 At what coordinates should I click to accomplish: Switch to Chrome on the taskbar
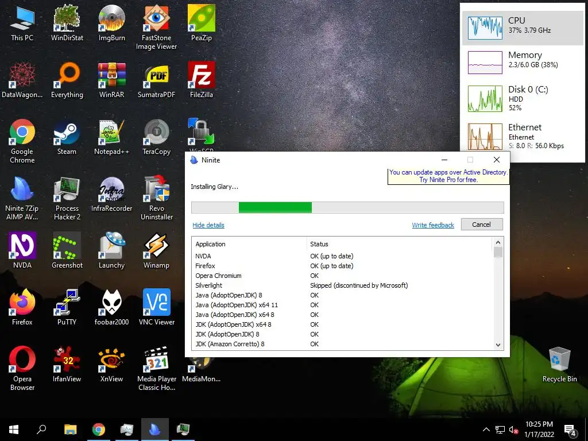pos(99,430)
